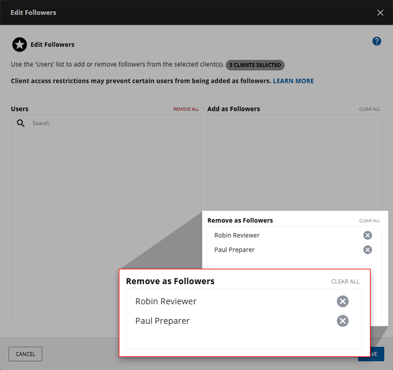The width and height of the screenshot is (393, 370).
Task: Click Paul Preparer's X in the smaller panel
Action: coord(368,250)
